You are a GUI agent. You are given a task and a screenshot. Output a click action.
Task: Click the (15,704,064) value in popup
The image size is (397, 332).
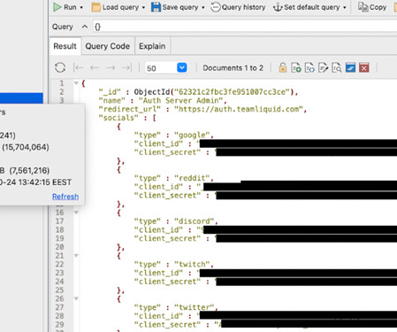coord(26,147)
